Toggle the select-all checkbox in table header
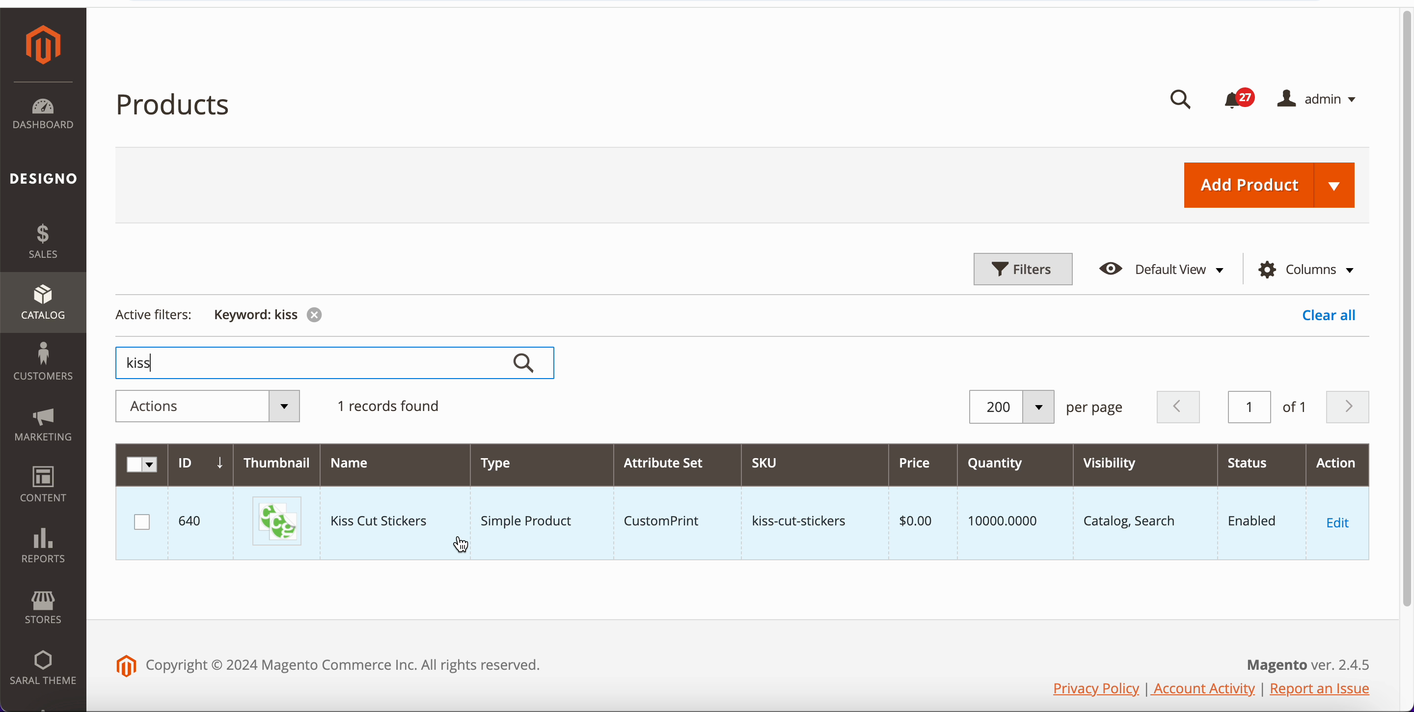This screenshot has width=1414, height=712. click(x=135, y=465)
